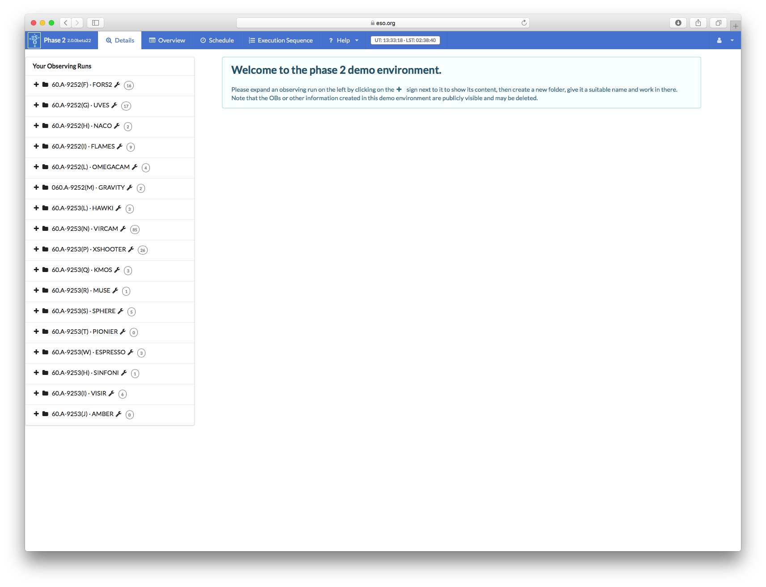
Task: Open the Schedule tab
Action: pyautogui.click(x=217, y=40)
